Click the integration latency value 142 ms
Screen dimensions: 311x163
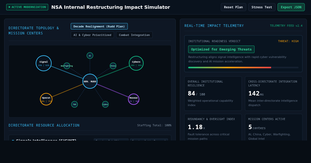[x=256, y=94]
